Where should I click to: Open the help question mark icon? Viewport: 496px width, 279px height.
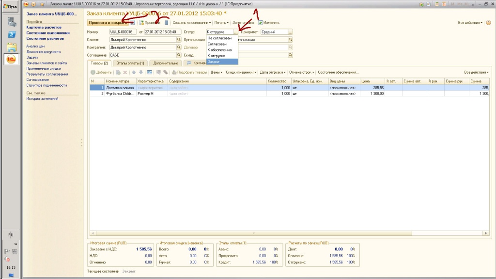point(488,23)
